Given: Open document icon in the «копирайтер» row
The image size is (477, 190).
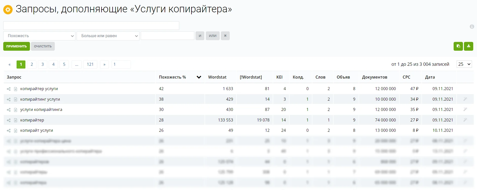Looking at the screenshot, I should 16,120.
